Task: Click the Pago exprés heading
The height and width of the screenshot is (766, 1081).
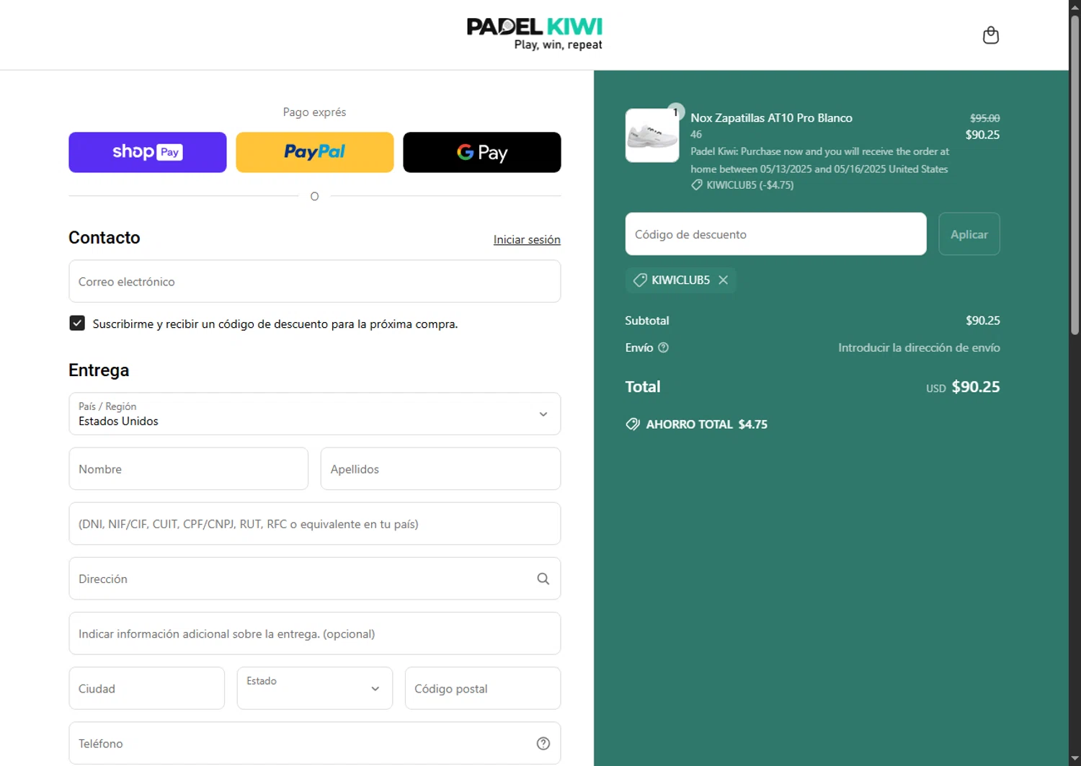Action: tap(314, 112)
